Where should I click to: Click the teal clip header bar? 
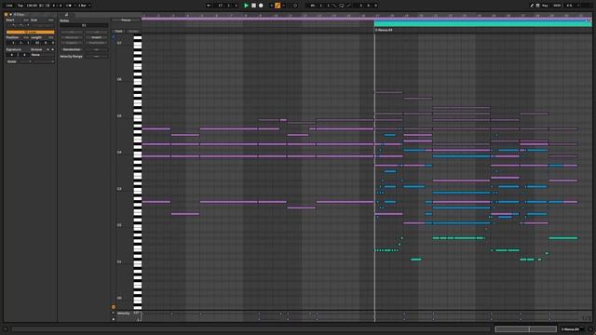click(482, 23)
